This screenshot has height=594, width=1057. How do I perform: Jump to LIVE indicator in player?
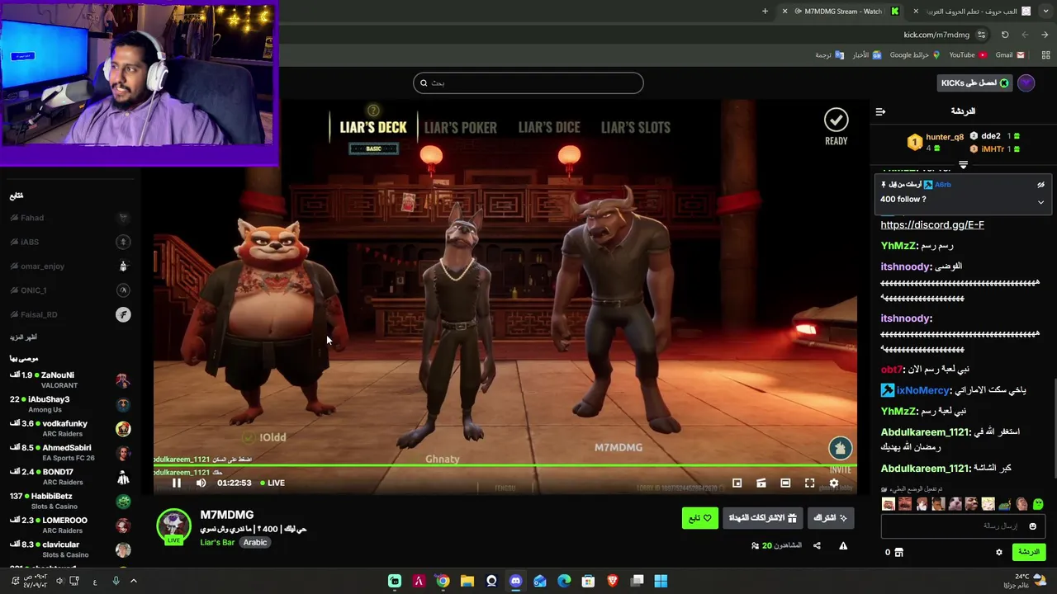[x=273, y=483]
